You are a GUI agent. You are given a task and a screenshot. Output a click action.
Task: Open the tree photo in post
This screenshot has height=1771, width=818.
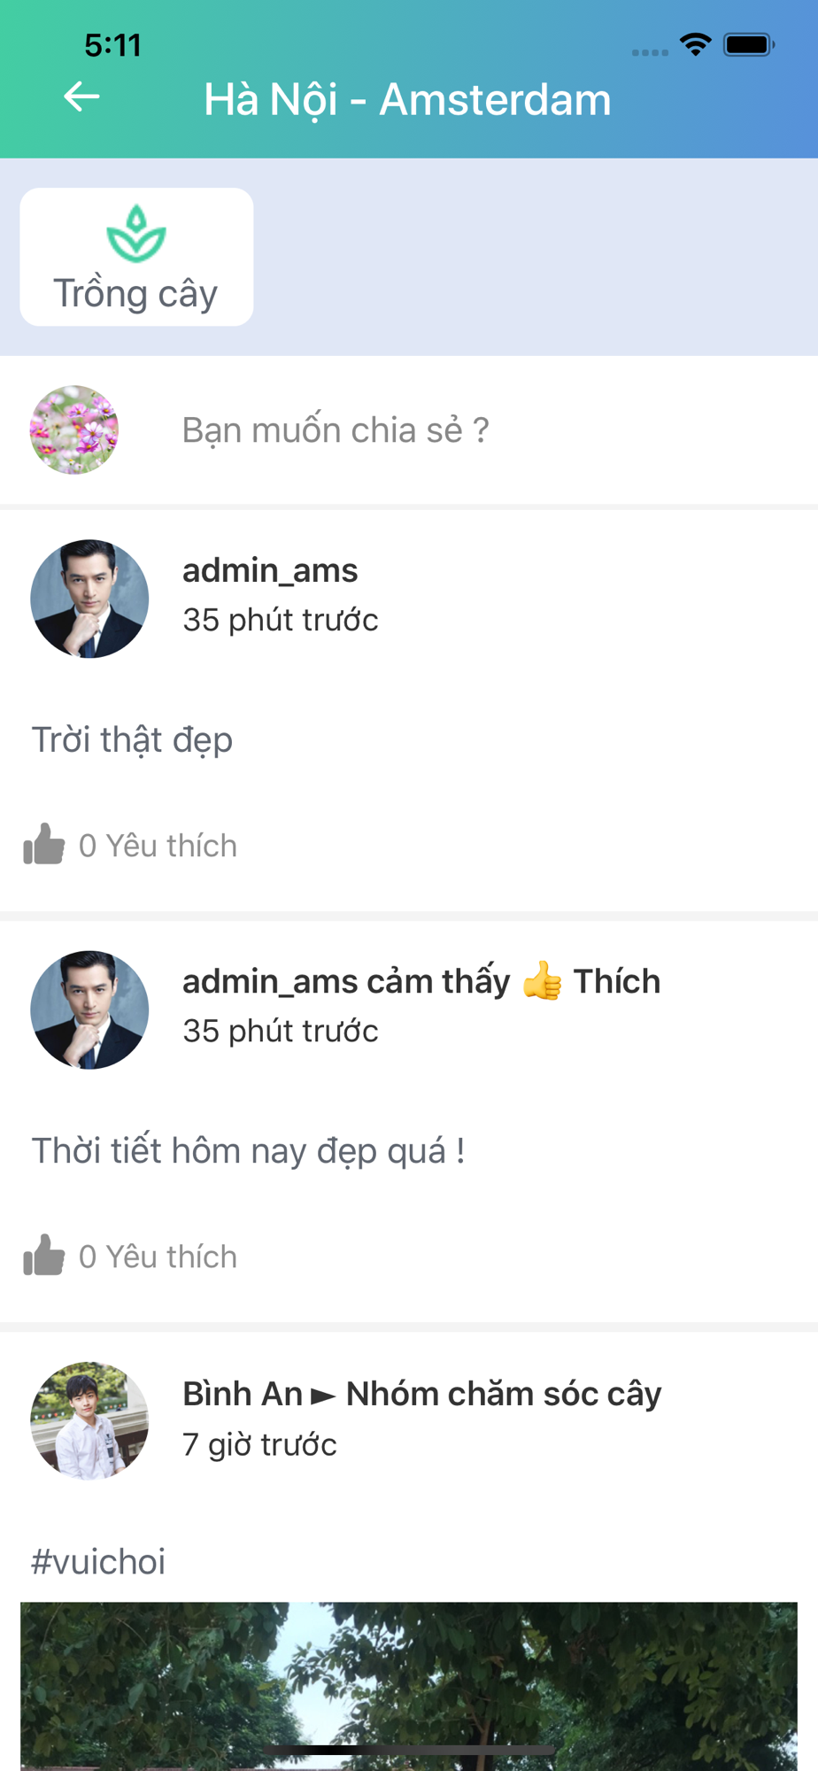coord(409,1686)
